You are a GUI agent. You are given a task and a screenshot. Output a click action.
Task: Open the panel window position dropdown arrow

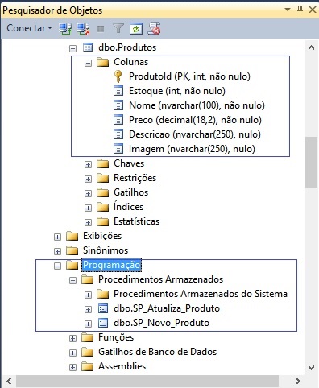(x=288, y=10)
